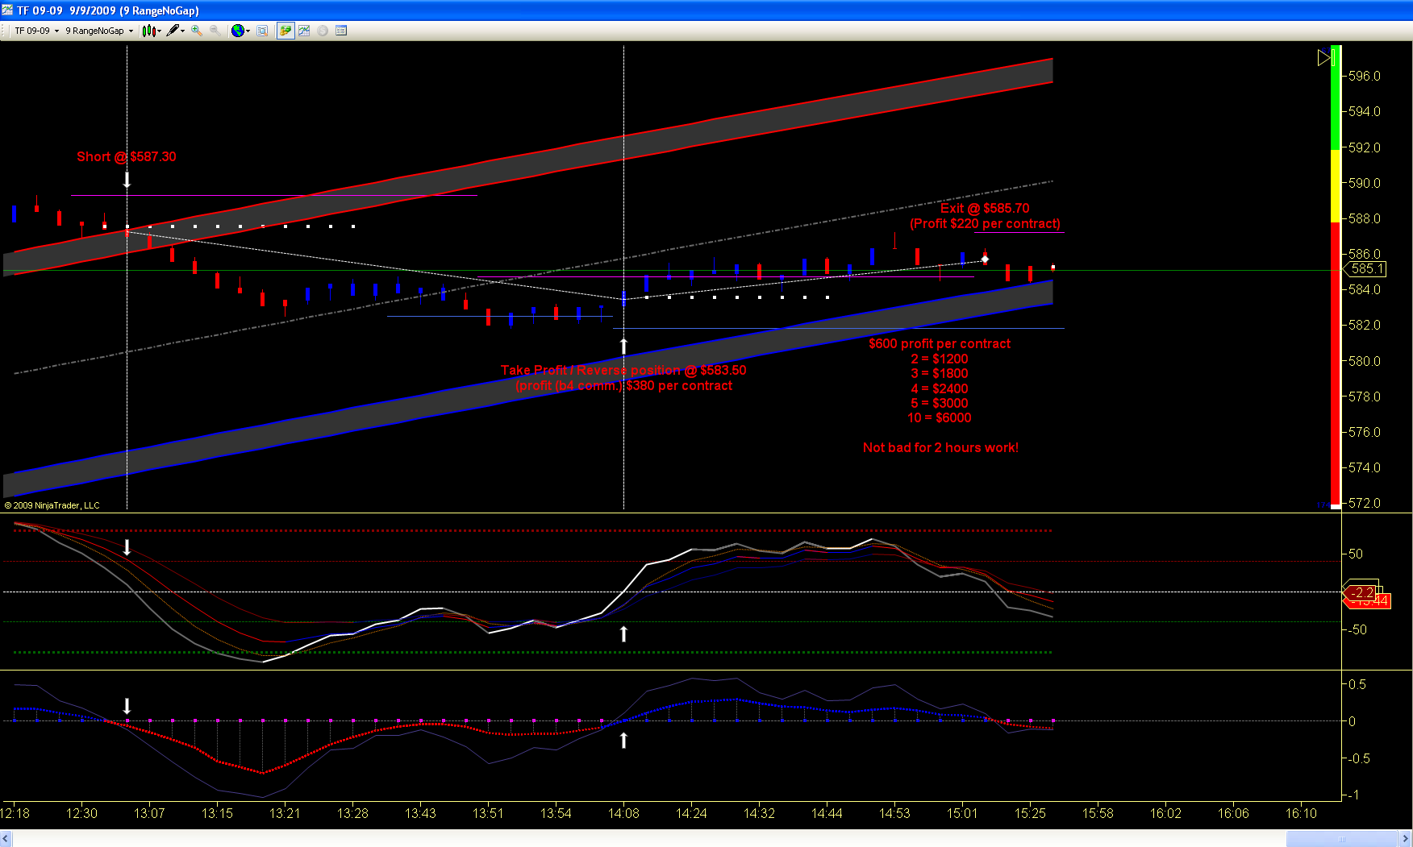Click the magenta horizontal line near 589

point(274,195)
